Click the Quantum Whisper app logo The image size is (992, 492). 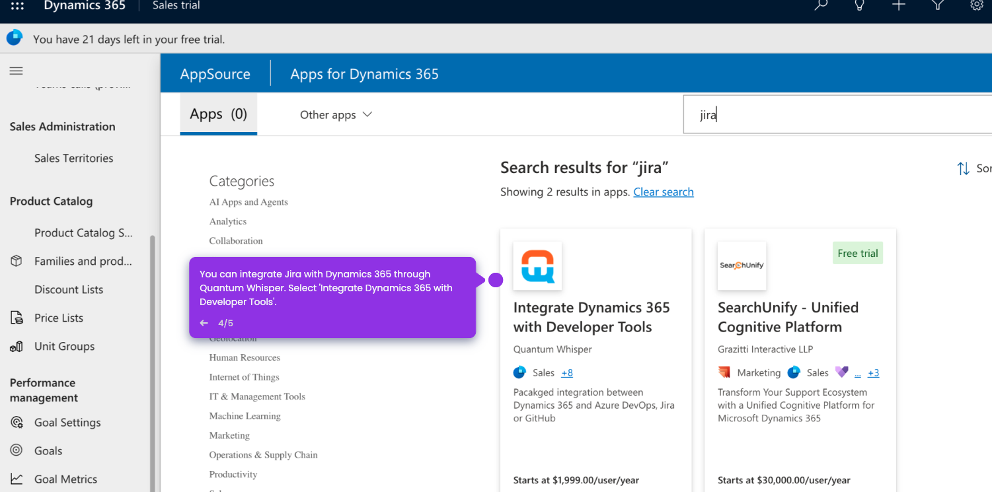click(x=537, y=265)
